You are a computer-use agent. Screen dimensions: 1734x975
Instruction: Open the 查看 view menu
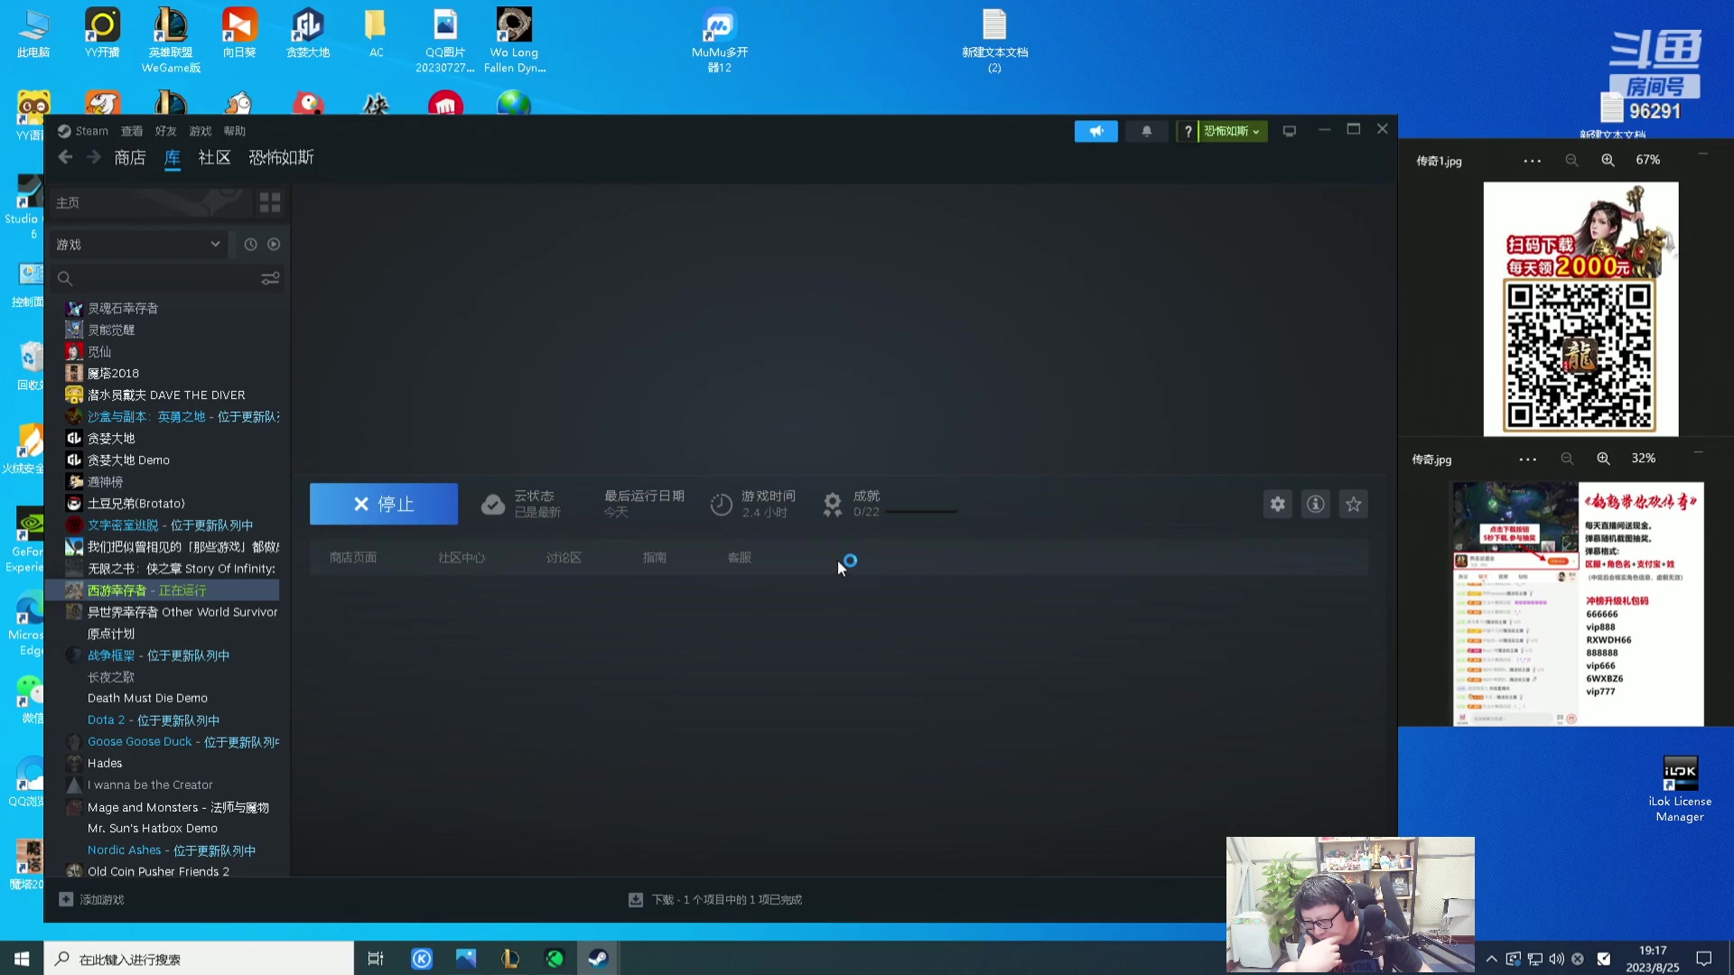[x=132, y=131]
